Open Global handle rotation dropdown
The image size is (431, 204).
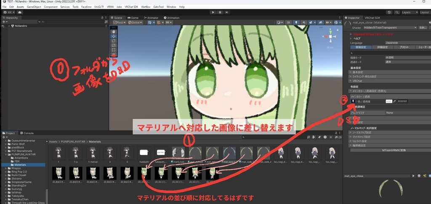pos(136,23)
